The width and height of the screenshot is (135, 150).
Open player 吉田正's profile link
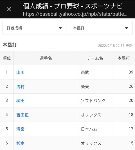[x=22, y=115]
